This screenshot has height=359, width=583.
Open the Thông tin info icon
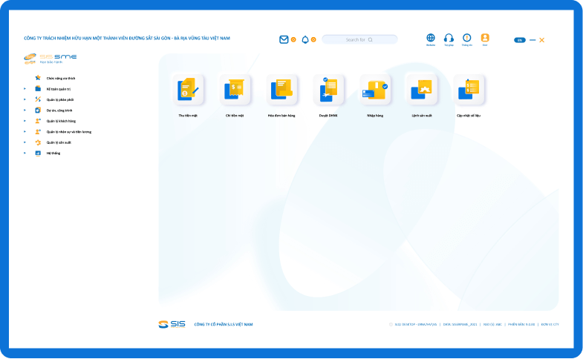[x=466, y=38]
